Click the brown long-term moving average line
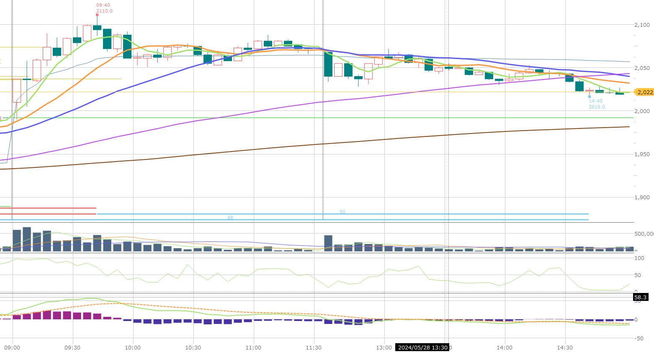 [335, 143]
